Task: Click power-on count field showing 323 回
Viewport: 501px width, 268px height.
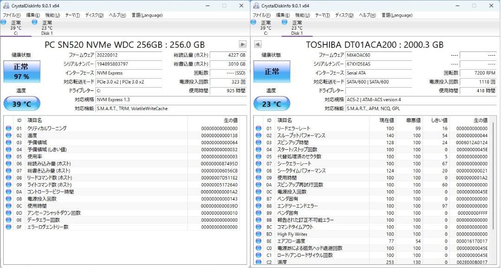Action: pos(228,82)
